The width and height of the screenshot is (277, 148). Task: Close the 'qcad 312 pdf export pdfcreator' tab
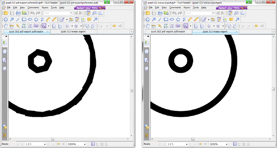(x=48, y=32)
